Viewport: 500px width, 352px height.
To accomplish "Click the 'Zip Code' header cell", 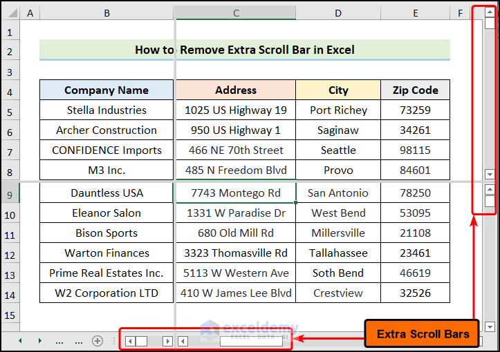I will (x=415, y=90).
